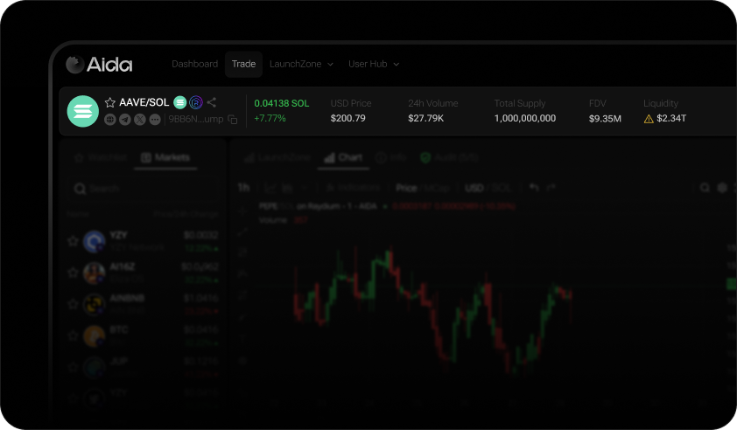The height and width of the screenshot is (430, 737).
Task: Click the USD Price value $200.79
Action: [x=347, y=118]
